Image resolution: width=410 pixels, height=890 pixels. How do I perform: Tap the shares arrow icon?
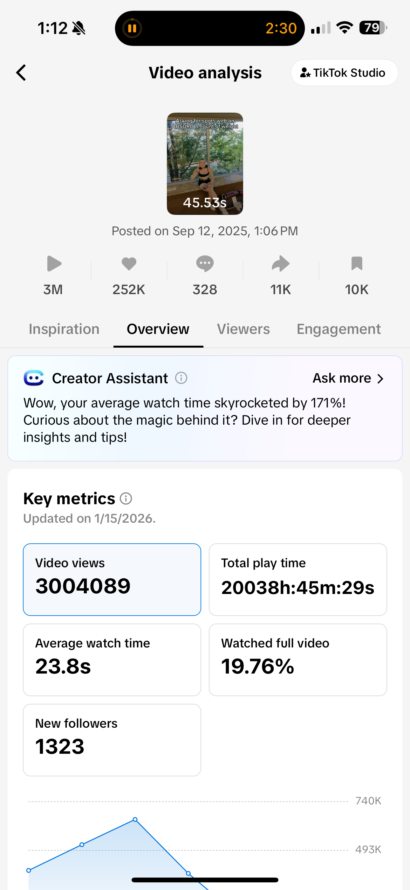[281, 264]
